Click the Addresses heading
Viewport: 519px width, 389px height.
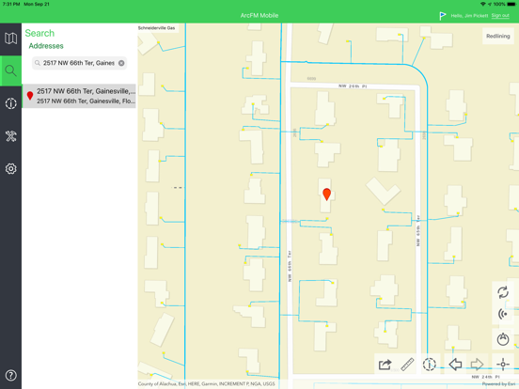coord(46,46)
